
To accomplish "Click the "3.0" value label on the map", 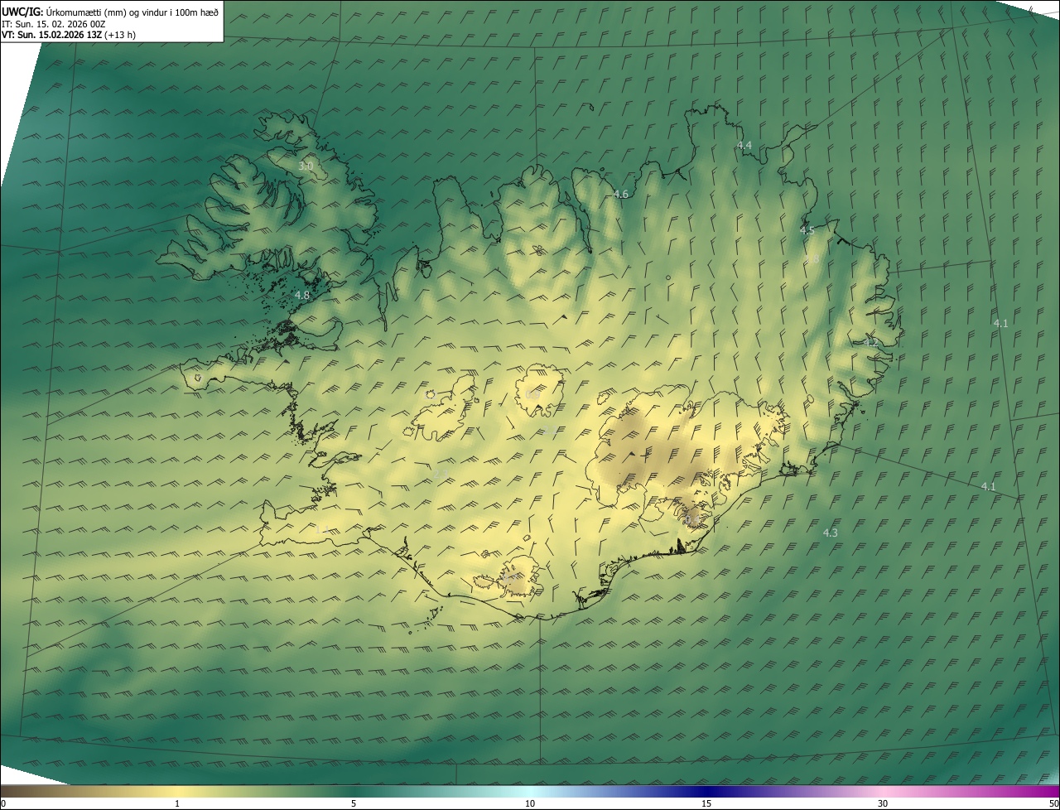I will point(306,166).
